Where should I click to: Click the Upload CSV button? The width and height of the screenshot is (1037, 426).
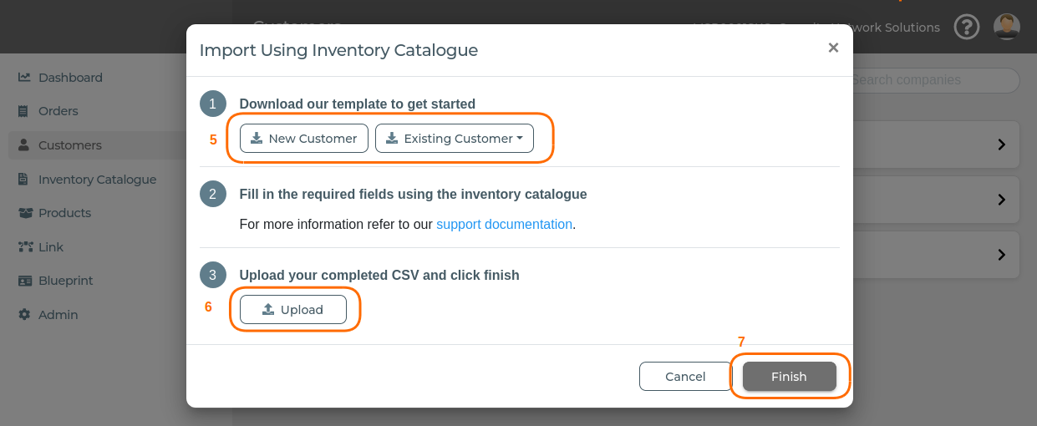point(293,310)
